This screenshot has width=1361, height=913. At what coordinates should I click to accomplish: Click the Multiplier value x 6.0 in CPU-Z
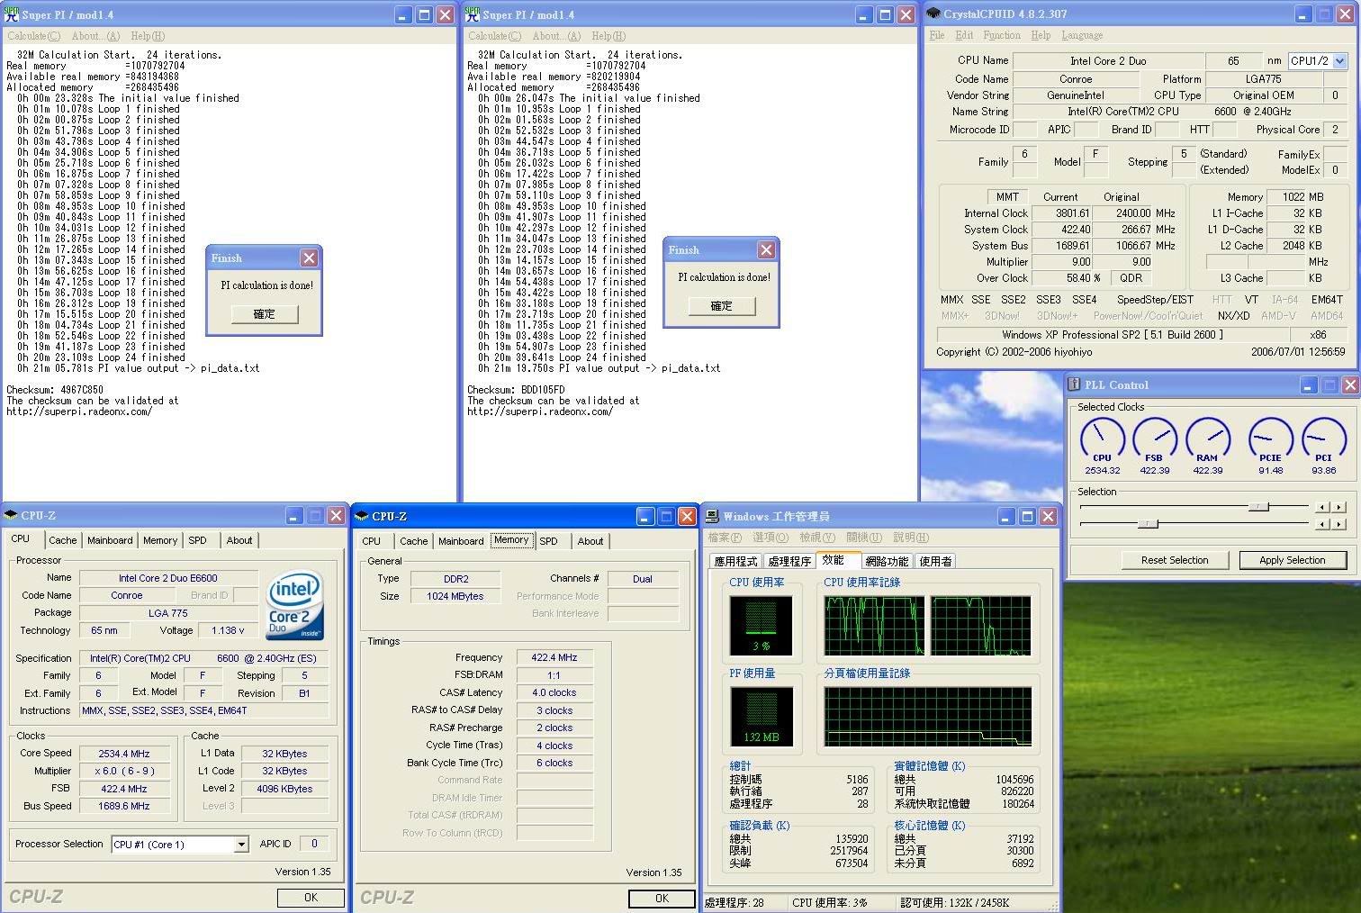pos(124,771)
